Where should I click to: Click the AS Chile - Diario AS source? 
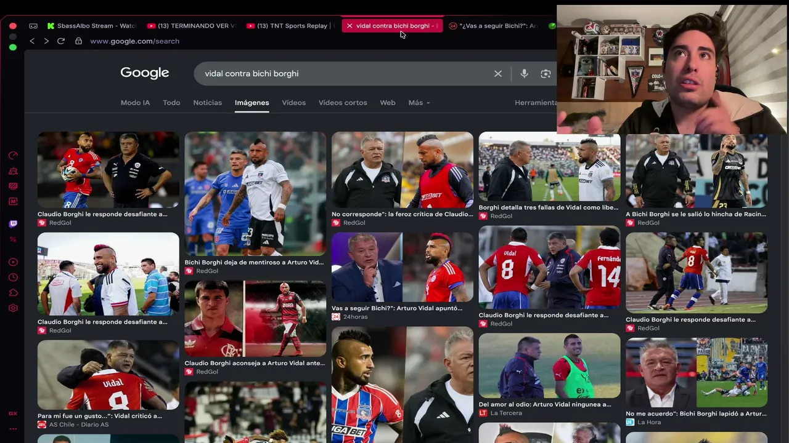click(x=79, y=425)
